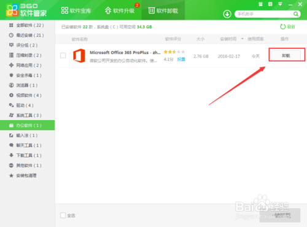307x227 pixels.
Task: Minimize the 360 软件管家 window
Action: click(290, 4)
